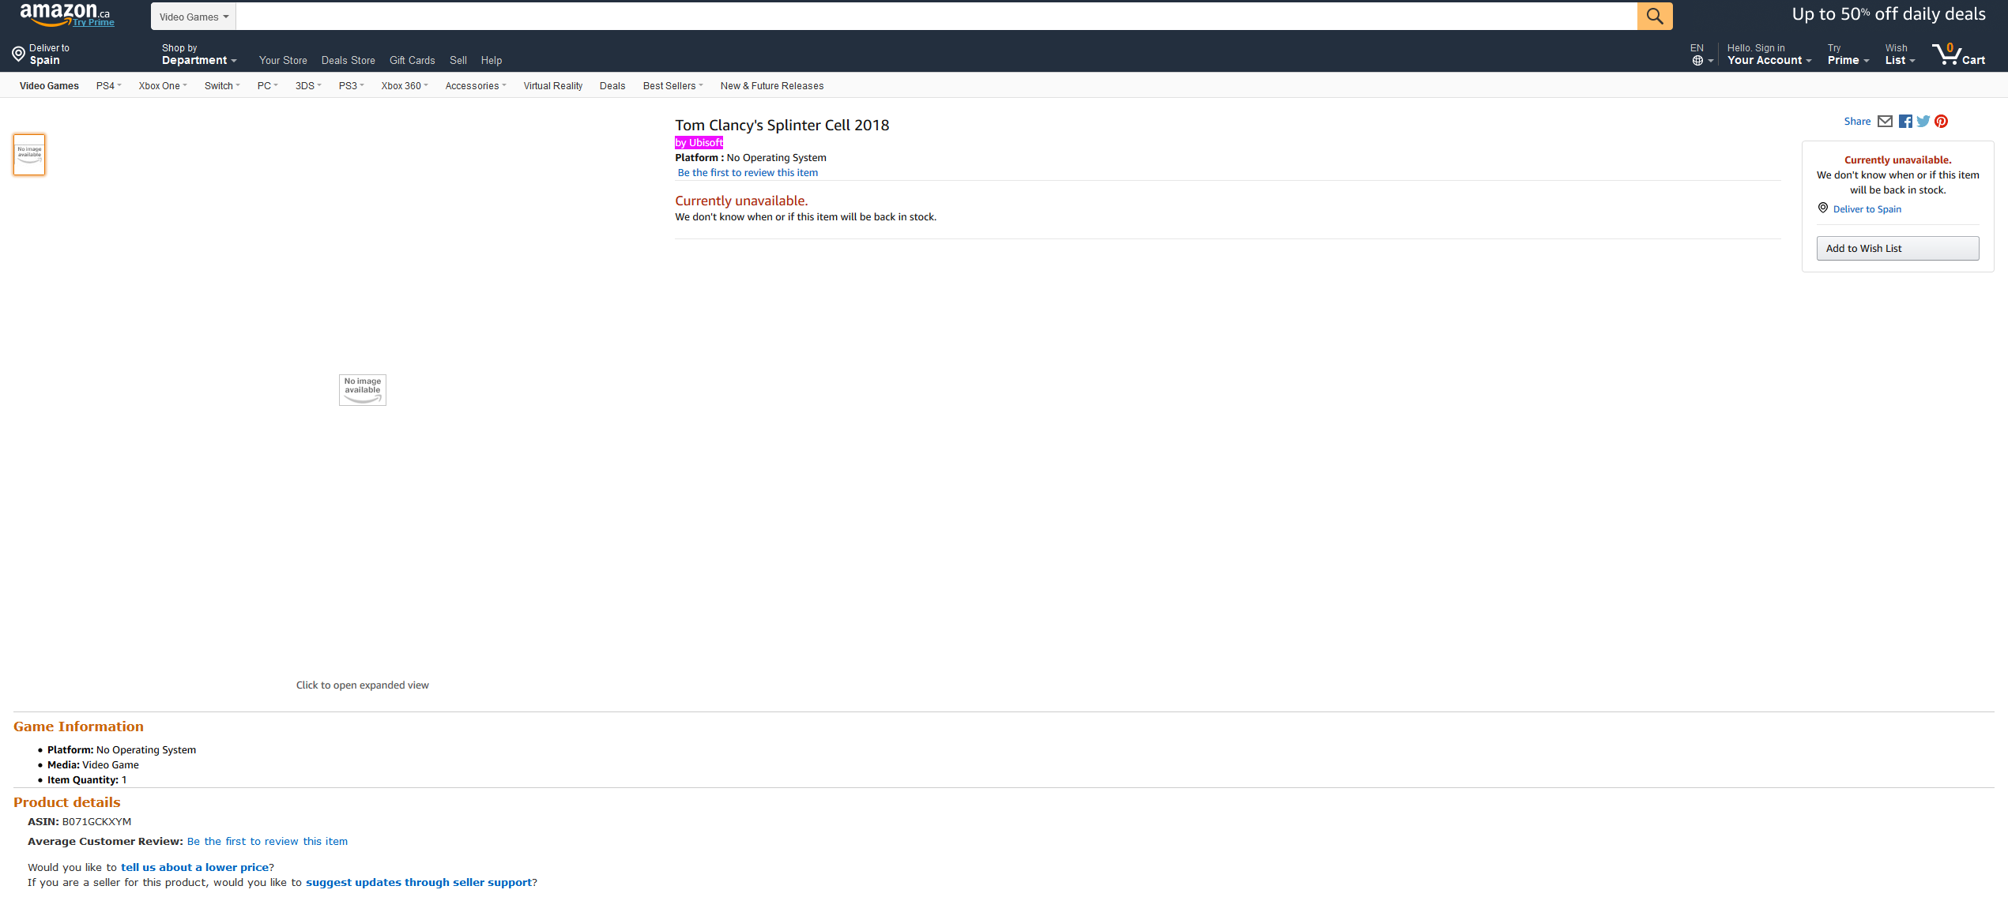Viewport: 2008px width, 901px height.
Task: Select Best Sellers in the navigation bar
Action: [672, 86]
